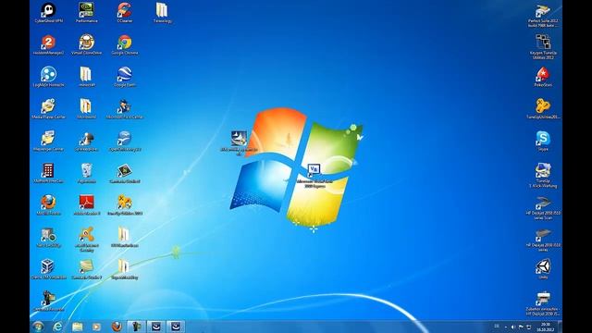
Task: Select the Microsoft Fix it Center icon
Action: [125, 109]
